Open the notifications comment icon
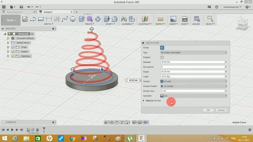Screen dimensions: 253x142 (209, 7)
